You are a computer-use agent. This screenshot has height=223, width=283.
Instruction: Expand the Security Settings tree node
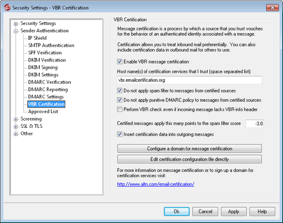(x=16, y=24)
